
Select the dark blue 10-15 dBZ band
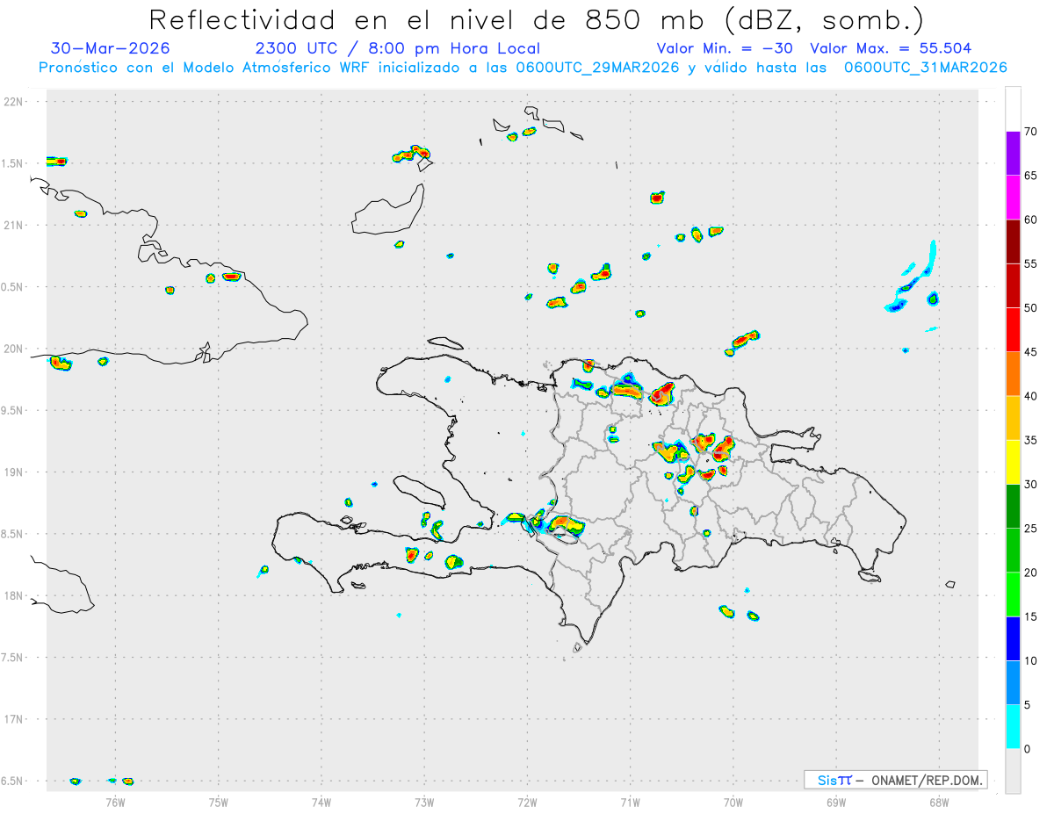point(1013,638)
